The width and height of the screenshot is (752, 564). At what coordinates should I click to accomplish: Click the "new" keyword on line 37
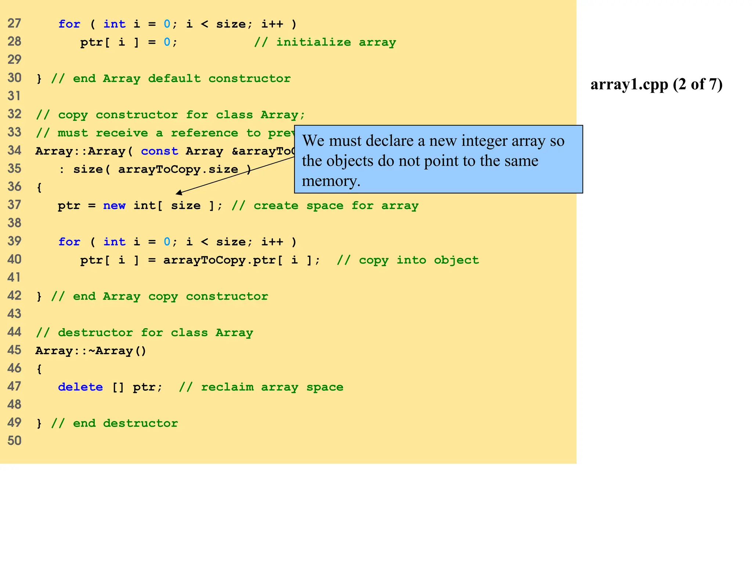(114, 205)
